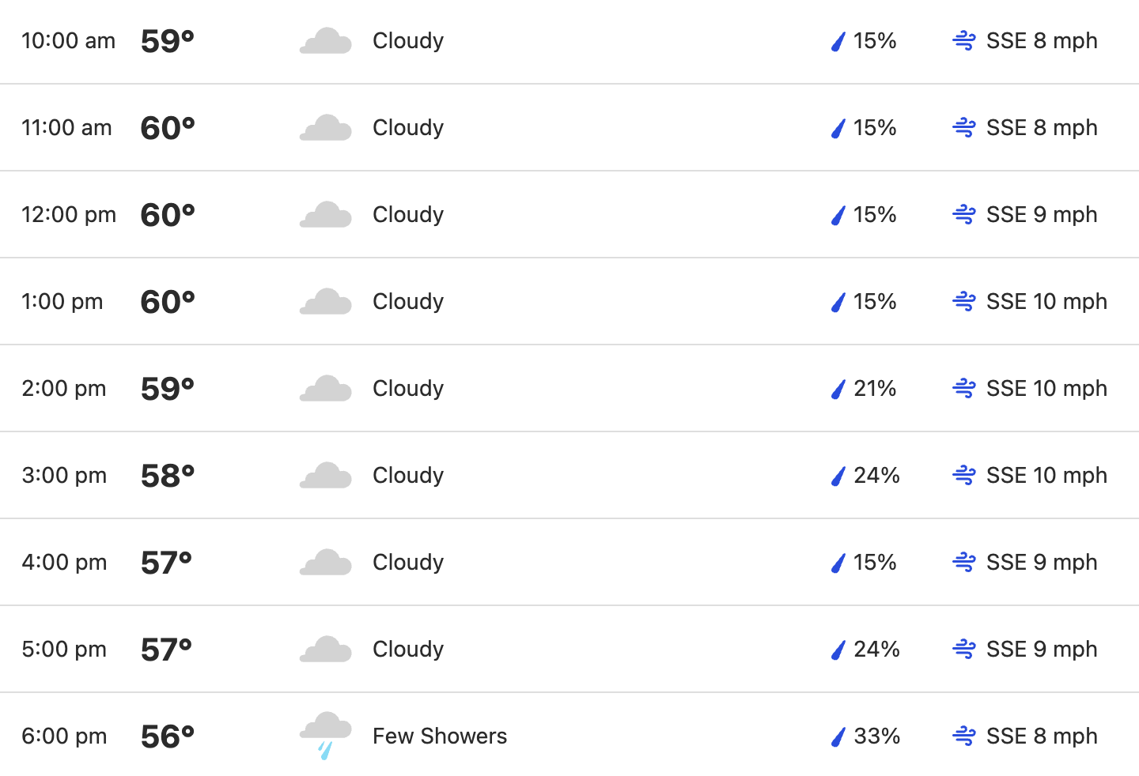
Task: Click the 58° temperature at 3:00 pm
Action: (168, 476)
